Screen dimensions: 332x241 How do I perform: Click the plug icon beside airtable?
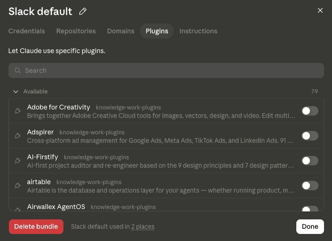17,186
